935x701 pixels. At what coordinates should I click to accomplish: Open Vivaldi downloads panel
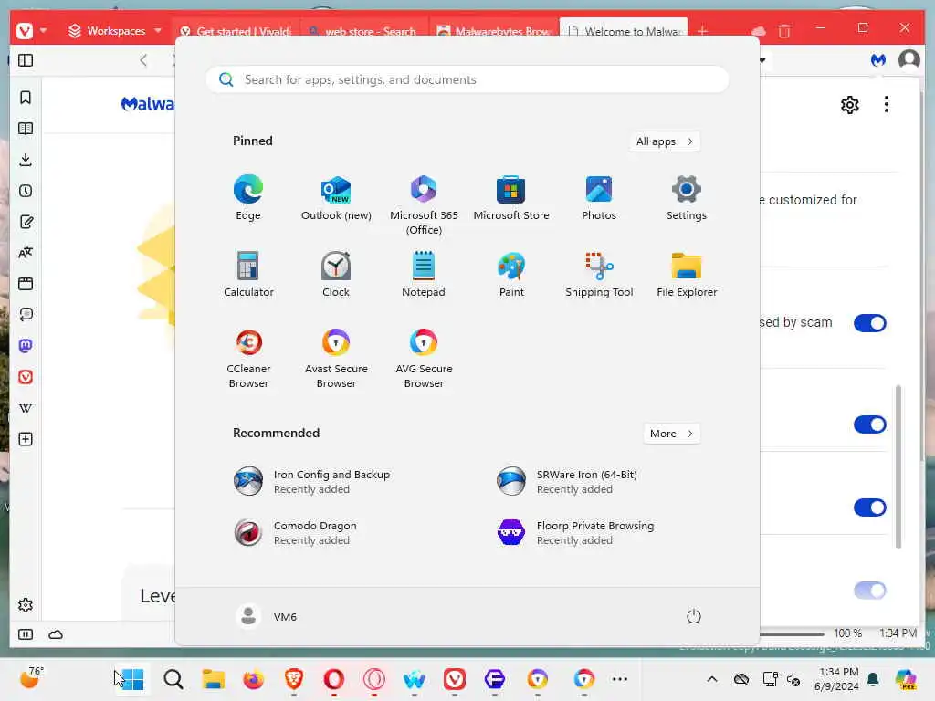(x=25, y=159)
